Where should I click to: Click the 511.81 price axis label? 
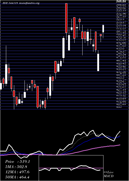121,28
